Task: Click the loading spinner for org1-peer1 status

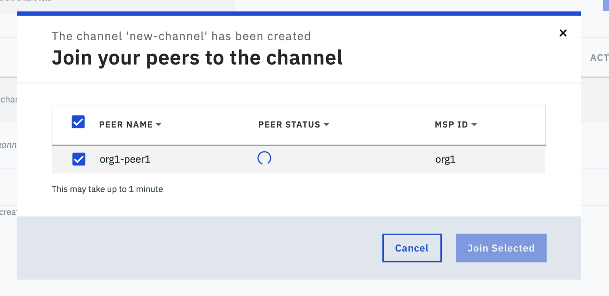Action: pos(264,158)
